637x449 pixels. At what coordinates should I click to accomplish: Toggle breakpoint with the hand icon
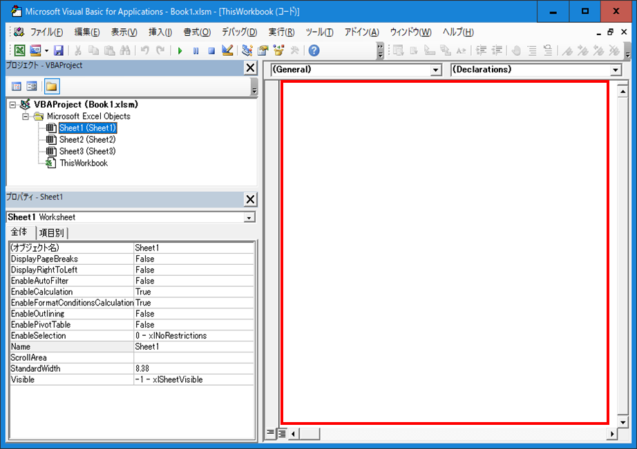pos(516,50)
